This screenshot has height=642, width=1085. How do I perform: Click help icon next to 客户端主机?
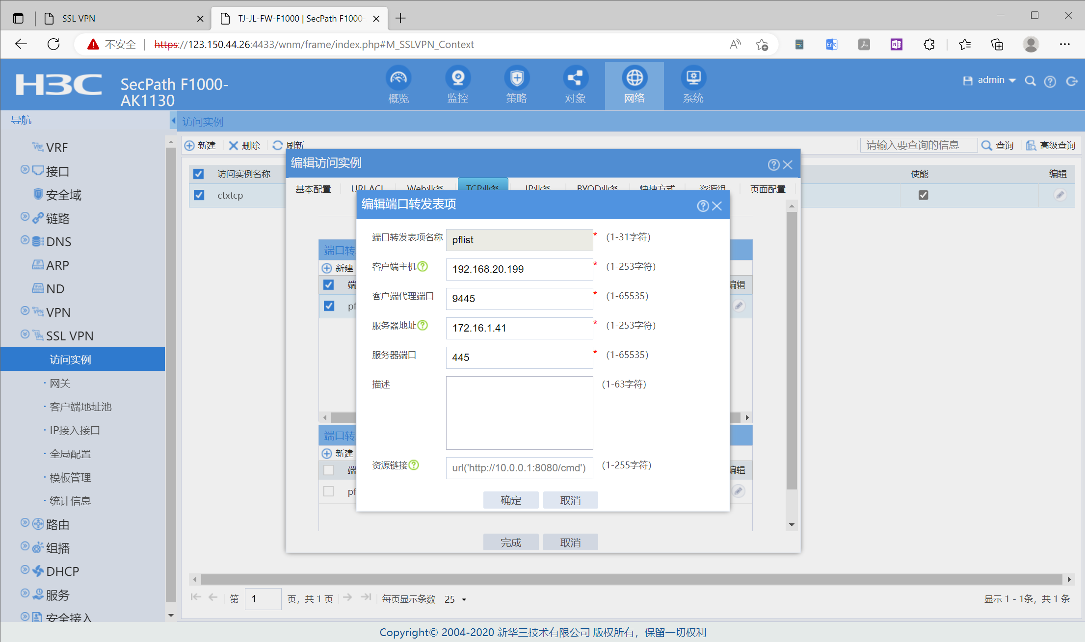coord(423,266)
